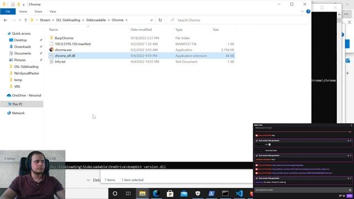Click the Up one level arrow

(x=26, y=20)
